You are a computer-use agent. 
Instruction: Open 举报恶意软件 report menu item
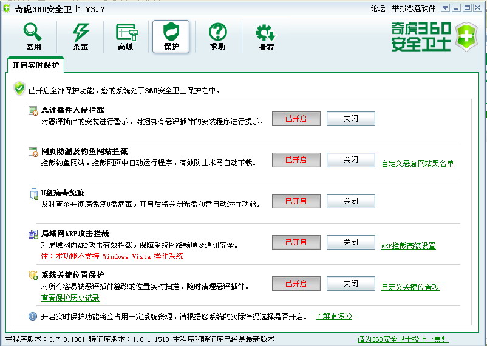pos(414,8)
